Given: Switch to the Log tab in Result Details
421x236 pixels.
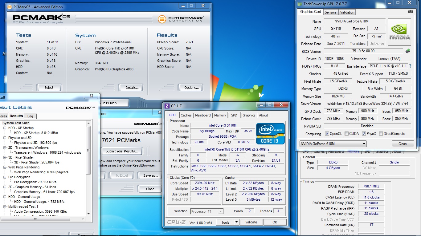Looking at the screenshot, I should (x=30, y=116).
